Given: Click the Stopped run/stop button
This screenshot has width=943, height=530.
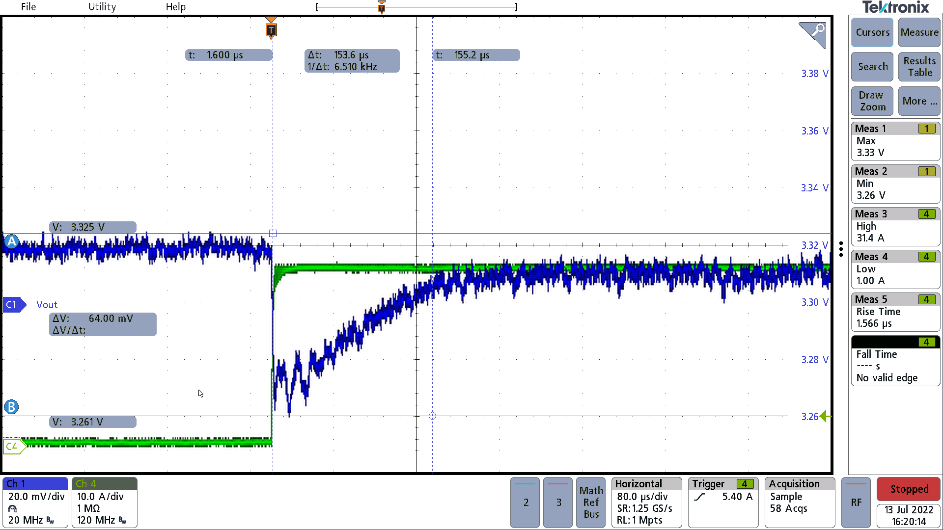Looking at the screenshot, I should coord(909,489).
